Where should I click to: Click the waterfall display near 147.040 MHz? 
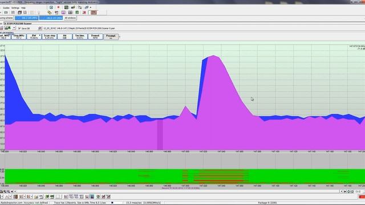[221, 176]
